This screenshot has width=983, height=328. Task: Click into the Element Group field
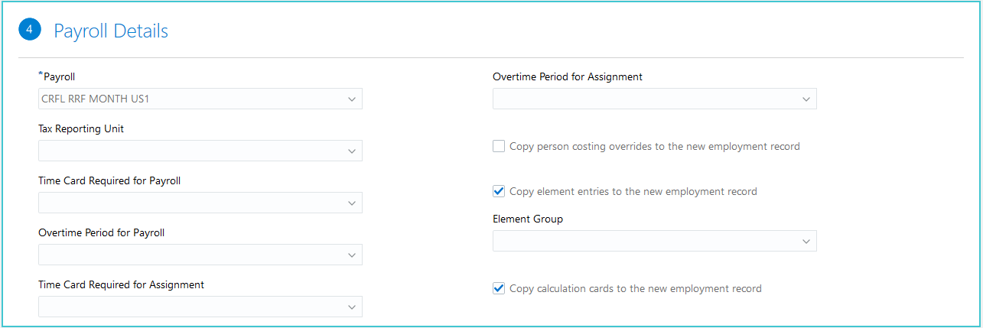[643, 242]
